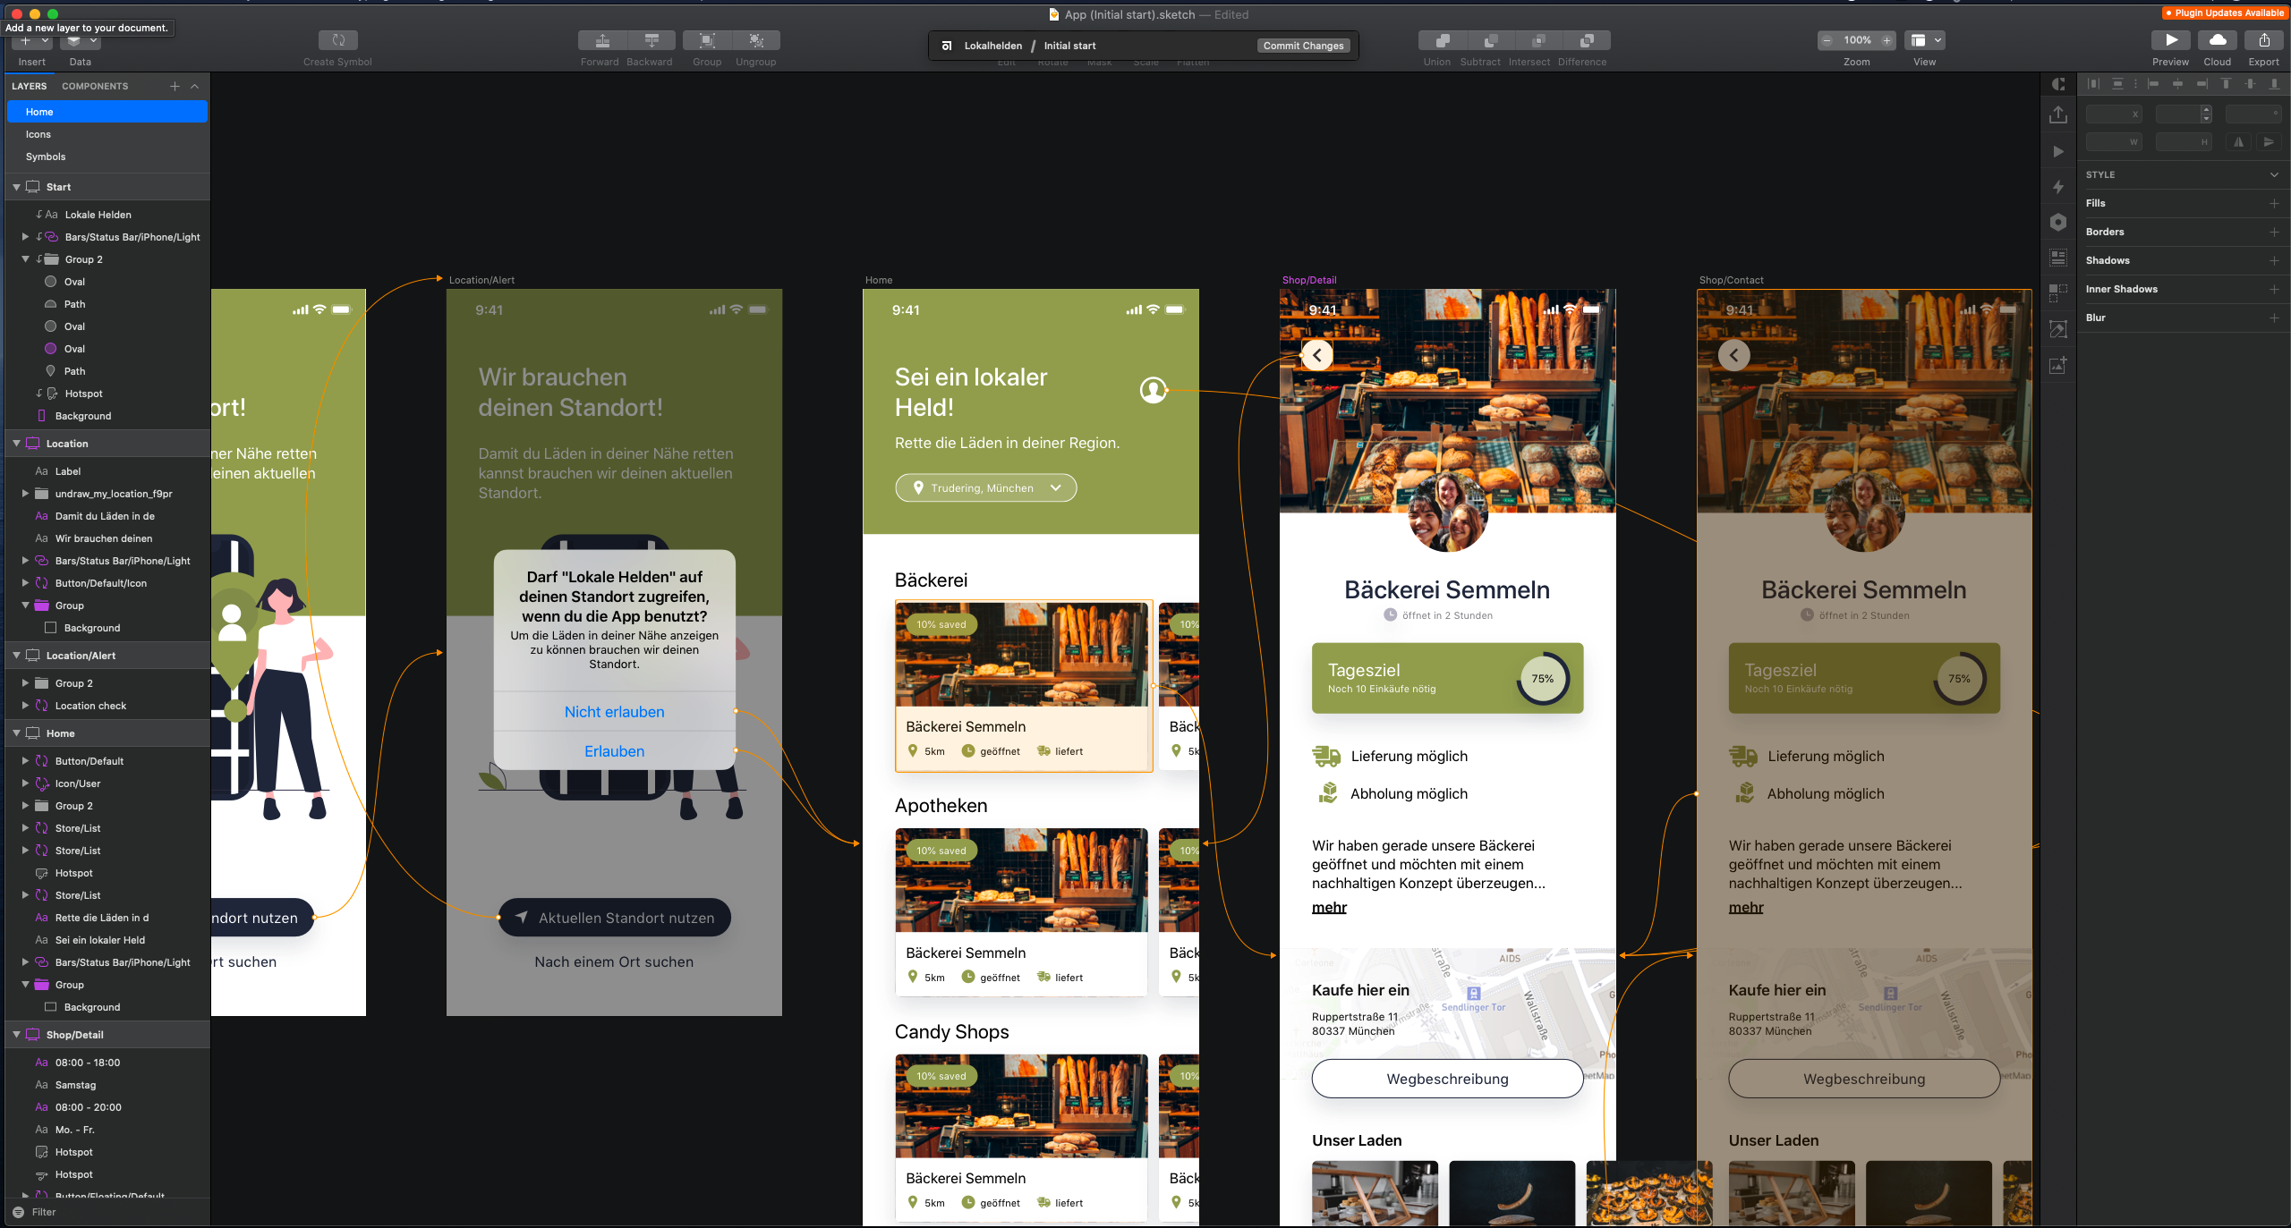The width and height of the screenshot is (2291, 1228).
Task: Click the flip horizontal button in inspector
Action: click(x=2238, y=142)
